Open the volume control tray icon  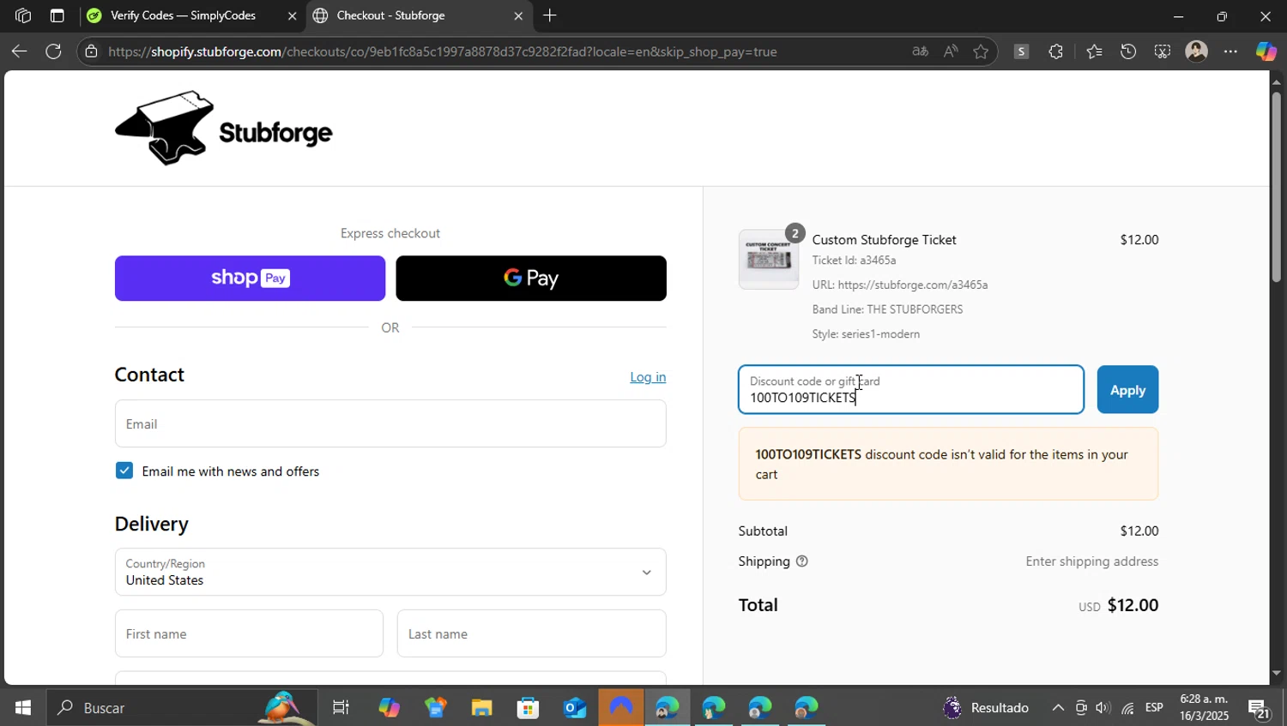(1103, 708)
